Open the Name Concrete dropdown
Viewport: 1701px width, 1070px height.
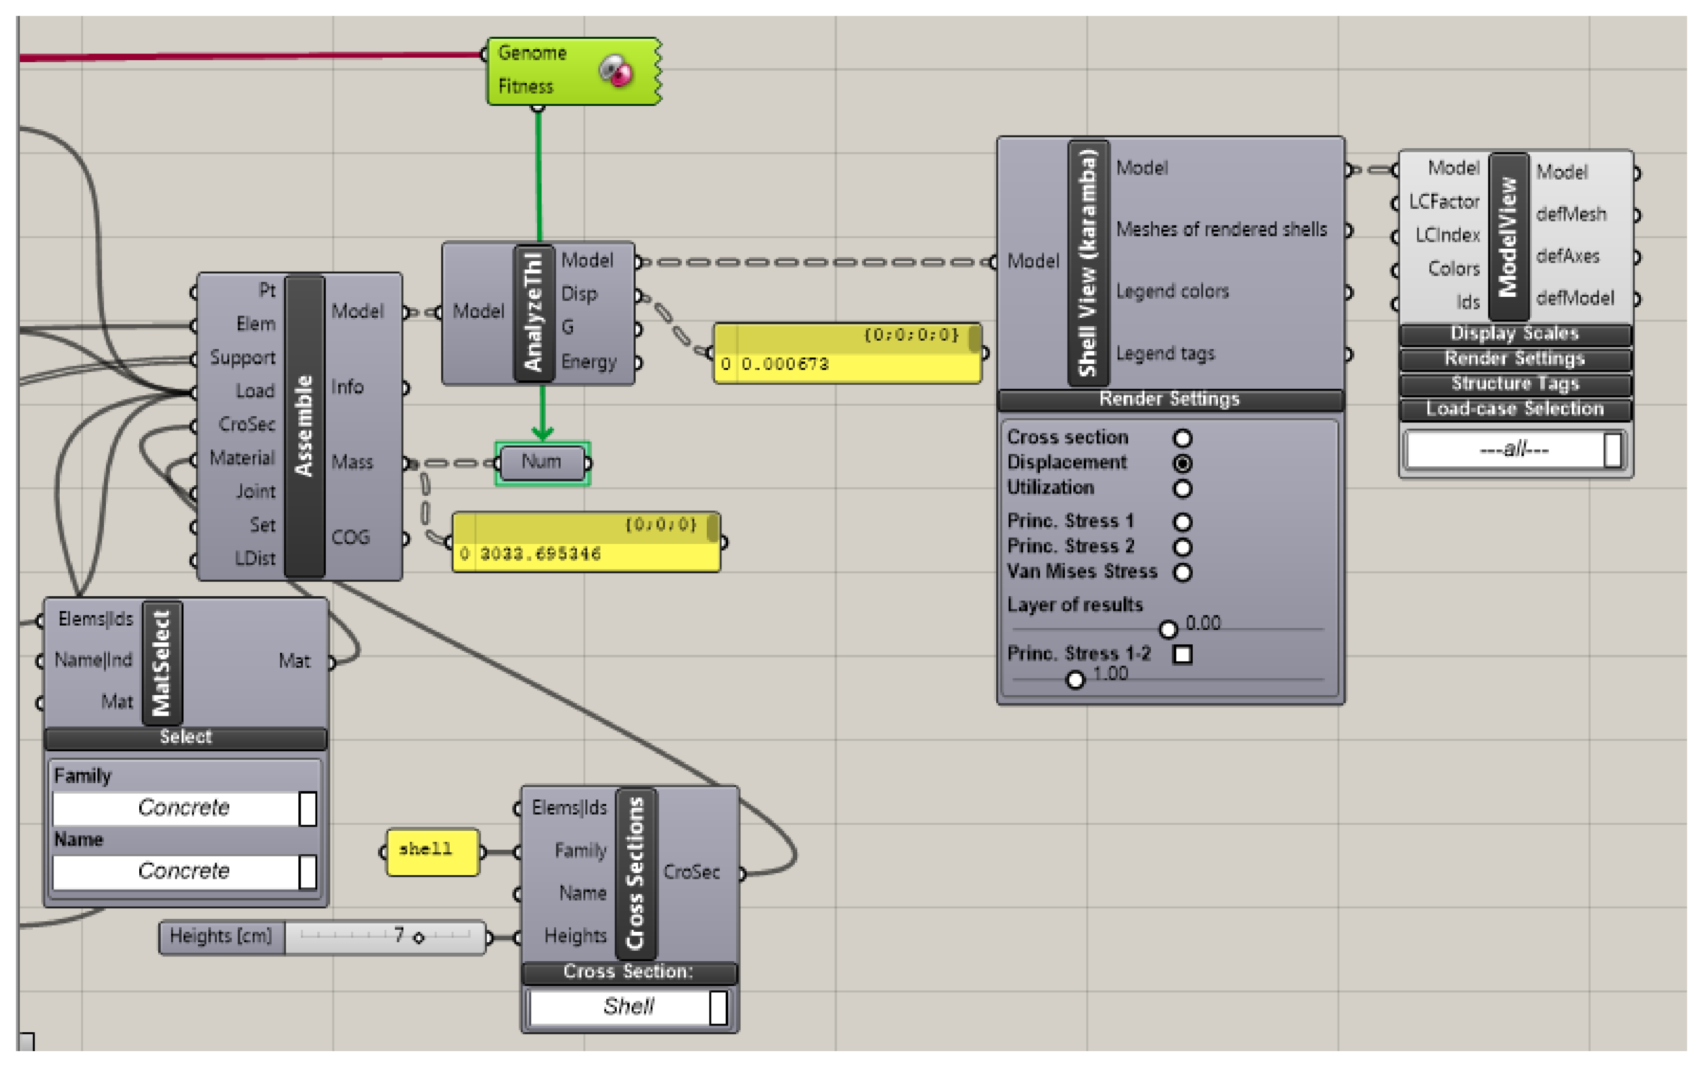185,872
